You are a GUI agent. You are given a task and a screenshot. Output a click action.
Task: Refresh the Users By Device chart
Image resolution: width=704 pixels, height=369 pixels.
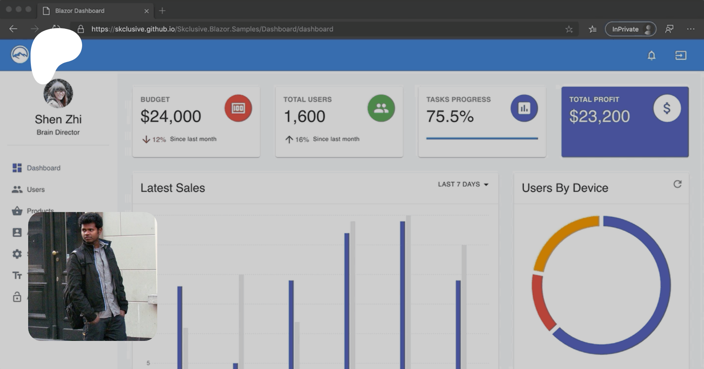(677, 184)
